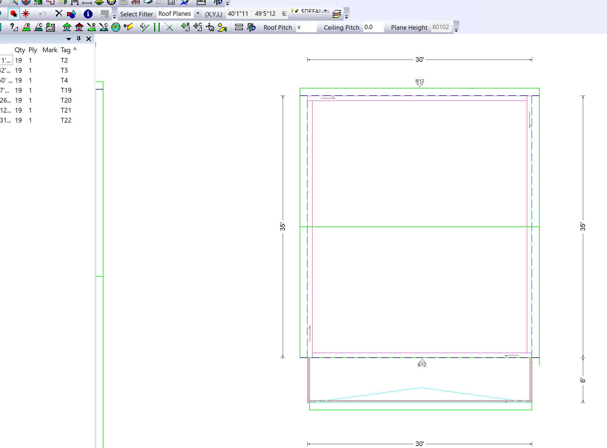
Task: Toggle the panel pin button
Action: pyautogui.click(x=79, y=39)
